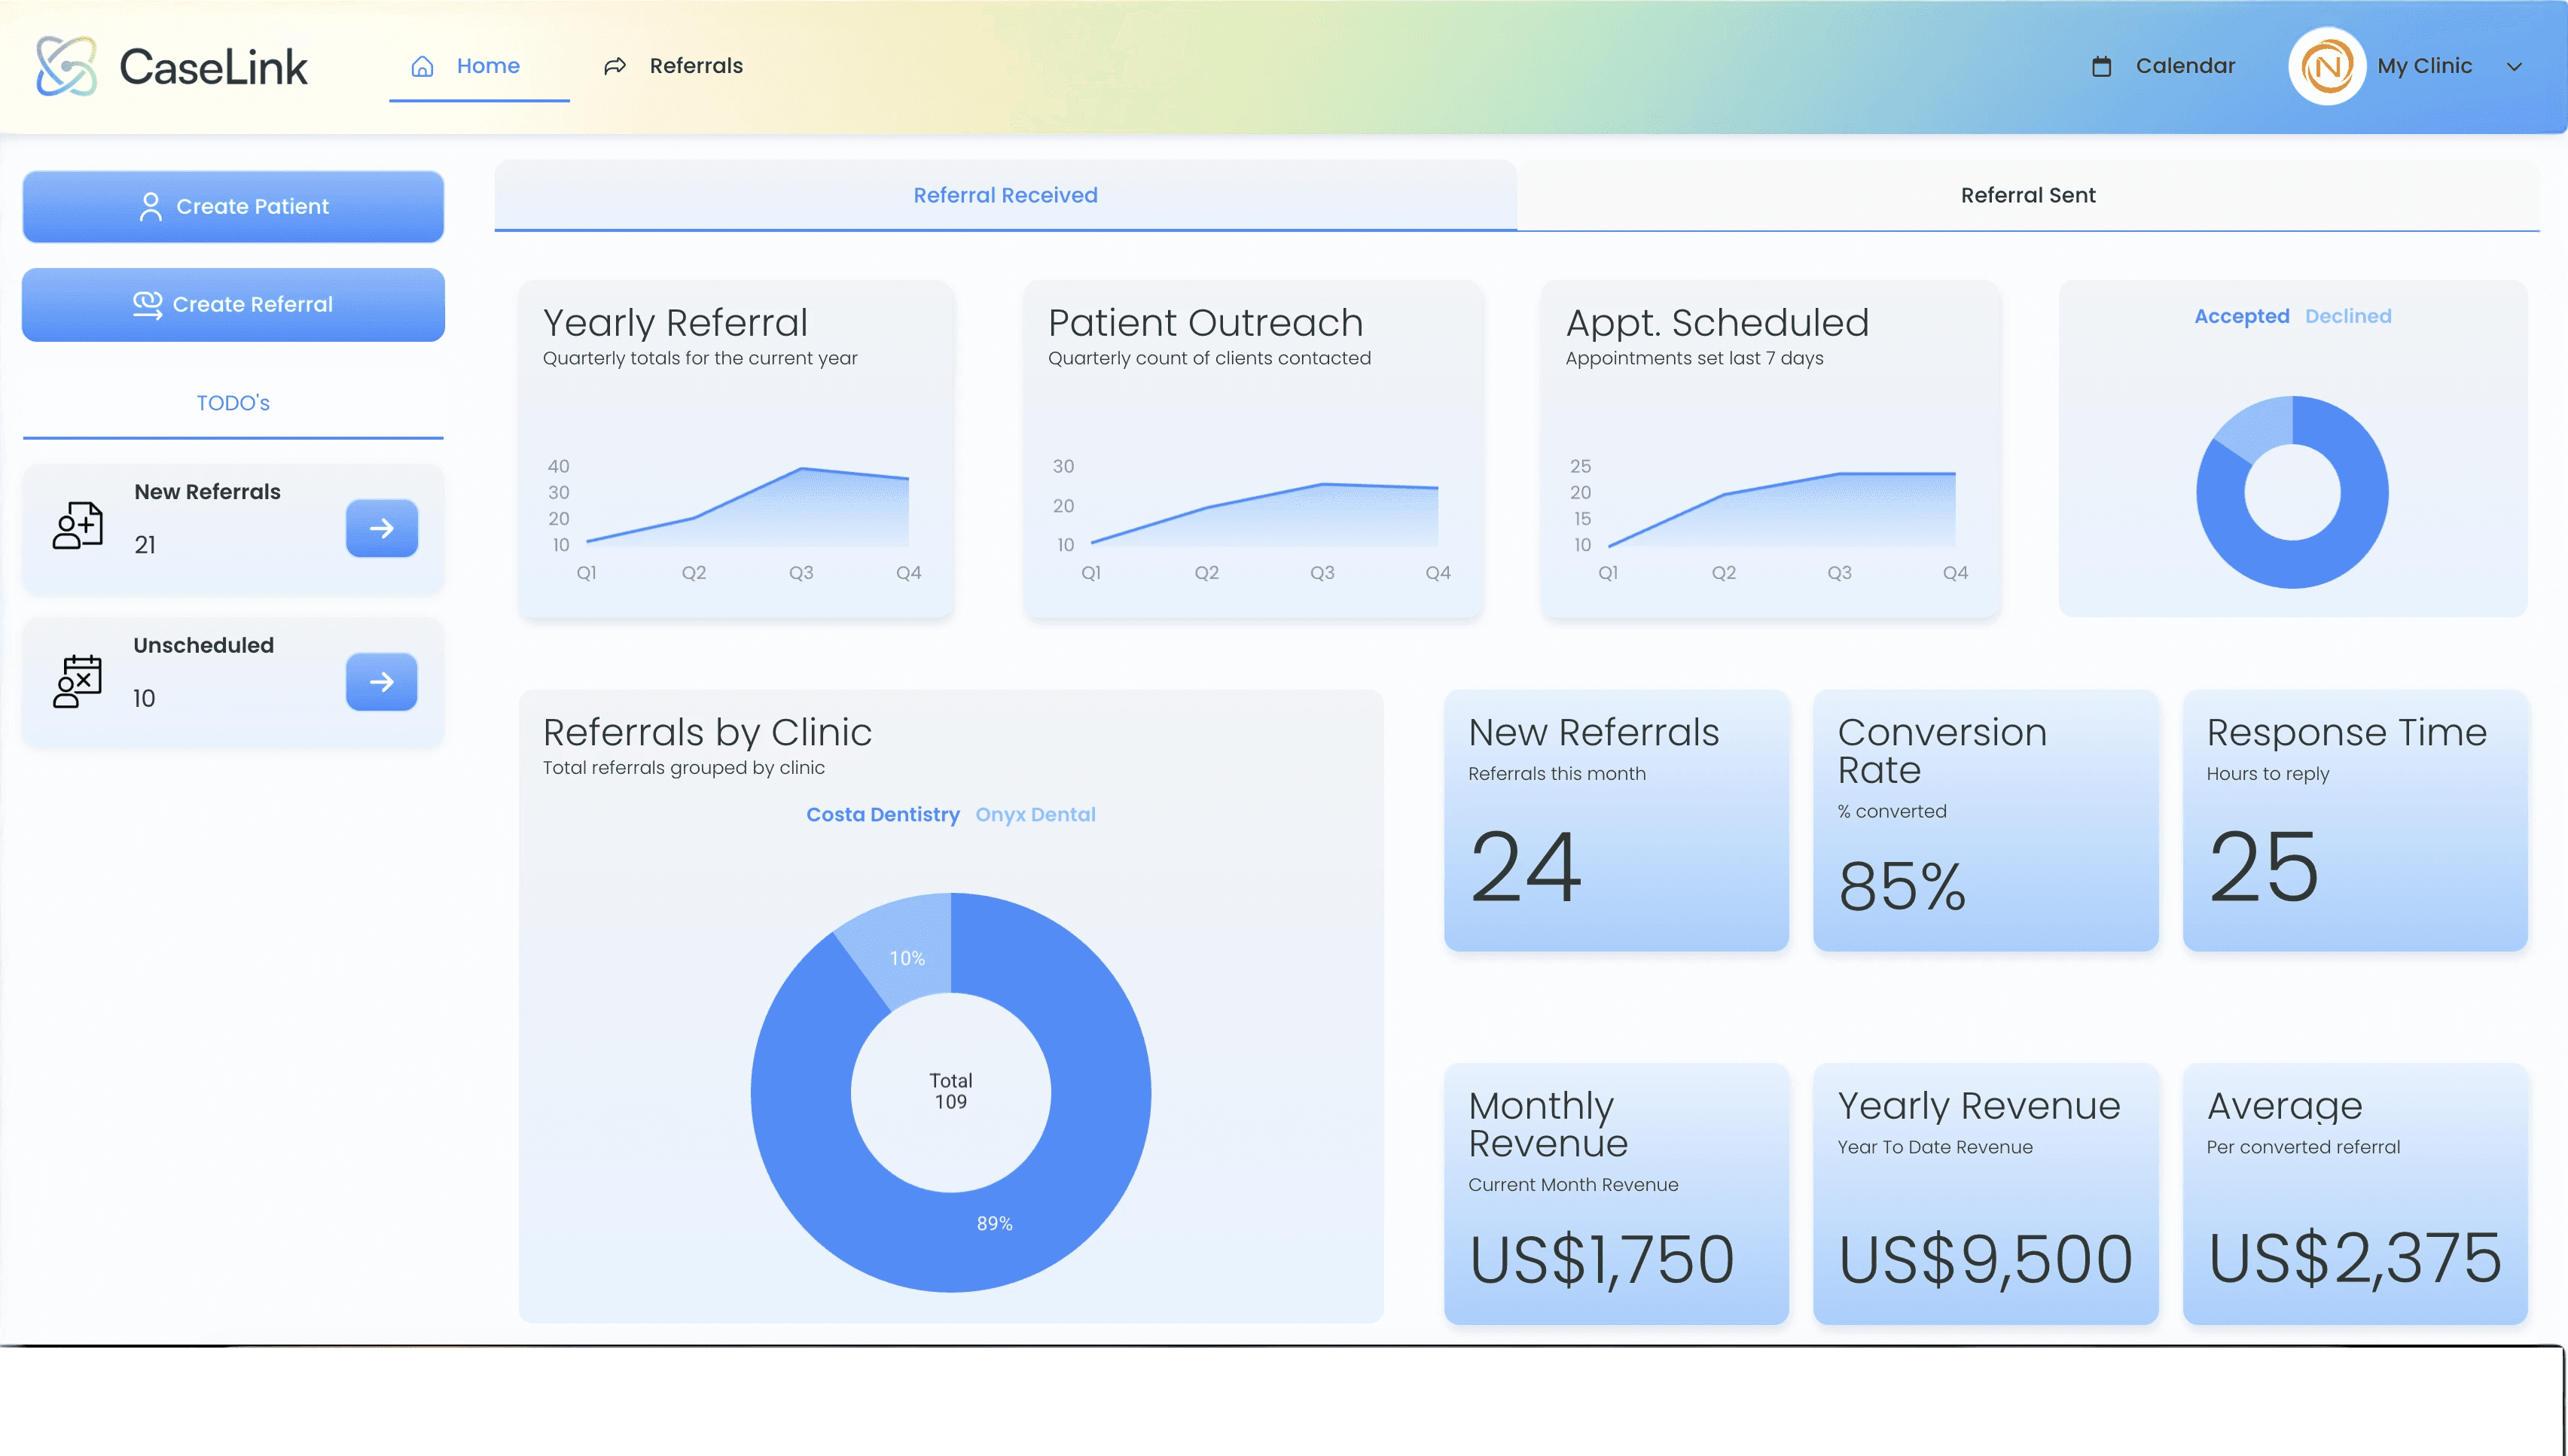Click the Response Time 25 card
Screen dimensions: 2568x1456
tap(2355, 820)
